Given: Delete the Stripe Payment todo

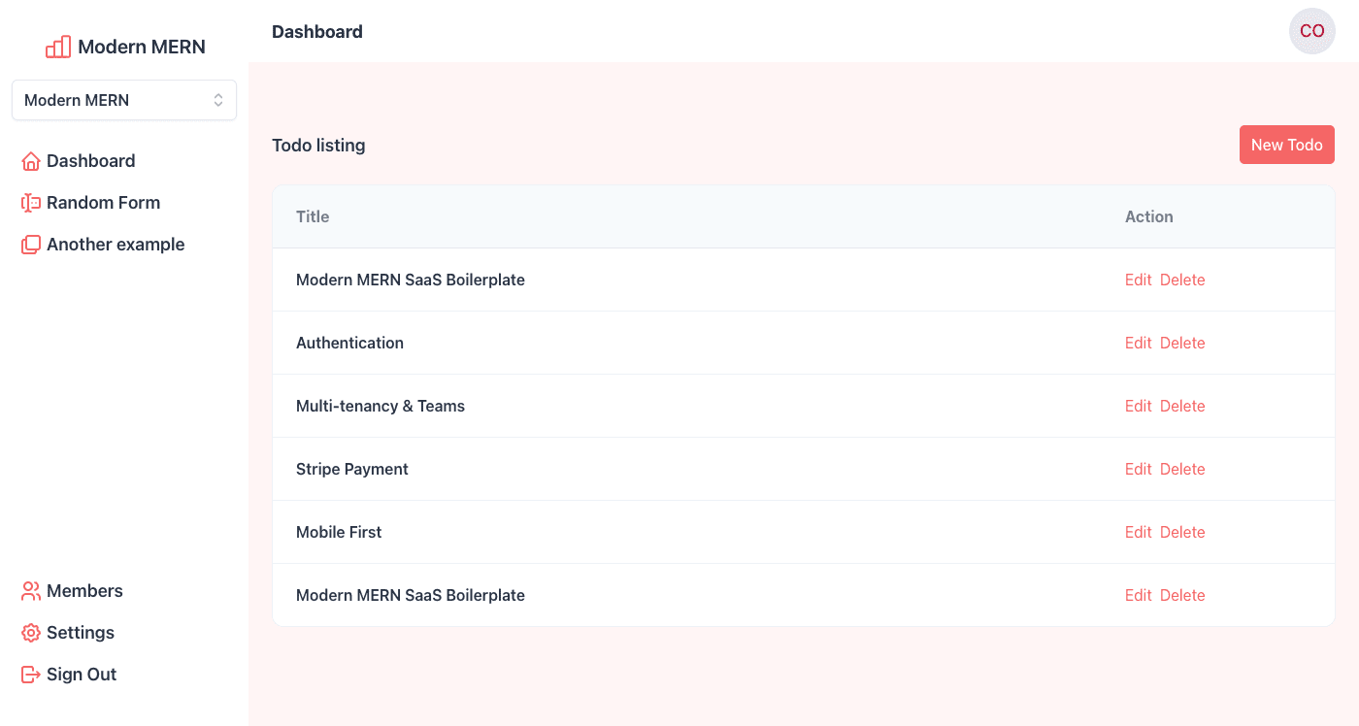Looking at the screenshot, I should click(1182, 469).
